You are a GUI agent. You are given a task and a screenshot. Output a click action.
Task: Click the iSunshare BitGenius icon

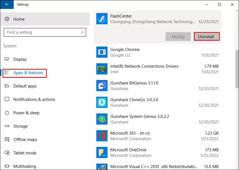point(102,86)
